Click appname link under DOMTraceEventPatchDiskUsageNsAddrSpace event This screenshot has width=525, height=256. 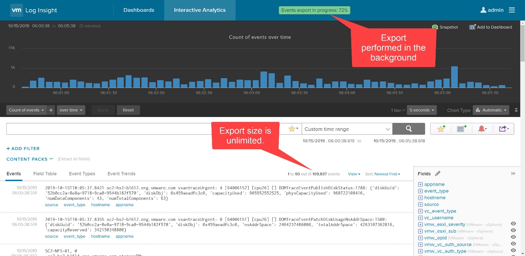point(125,237)
